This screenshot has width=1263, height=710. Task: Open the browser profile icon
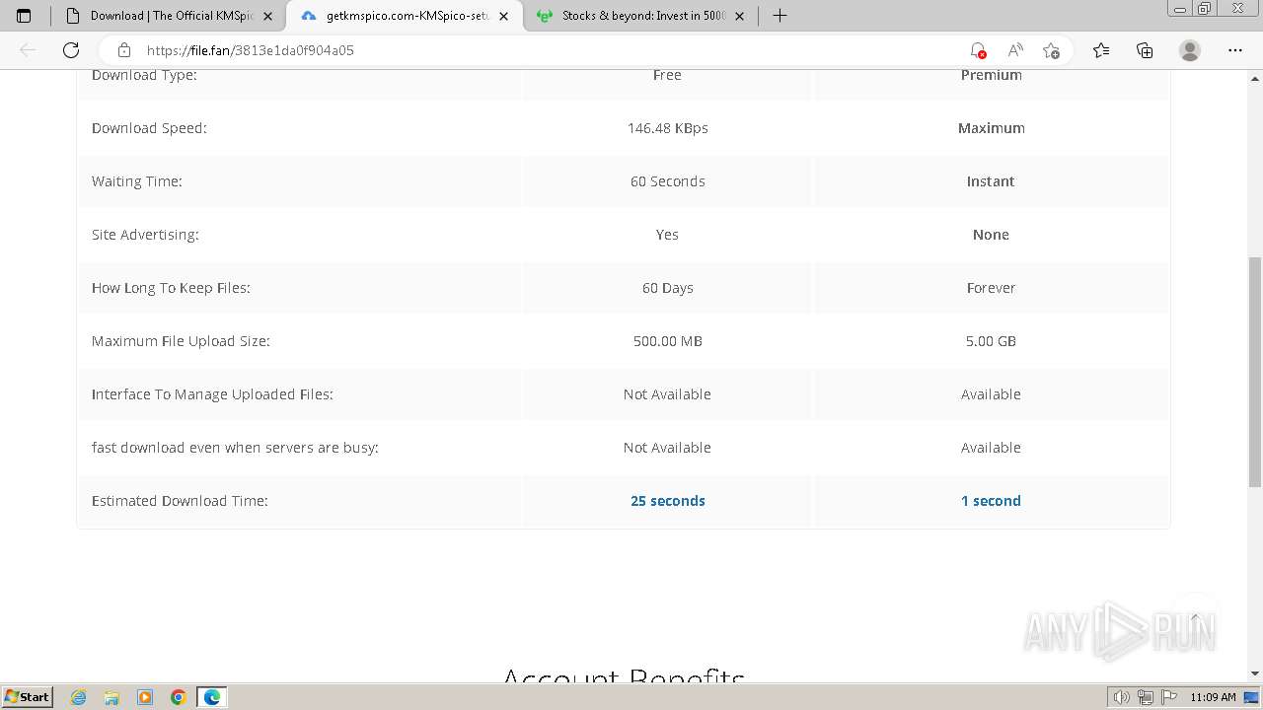point(1190,50)
